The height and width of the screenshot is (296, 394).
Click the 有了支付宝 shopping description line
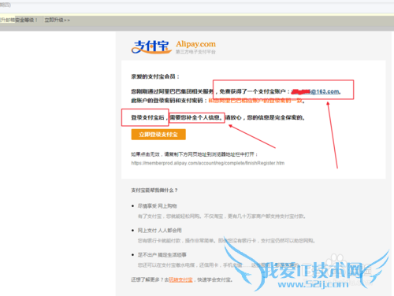[221, 216]
